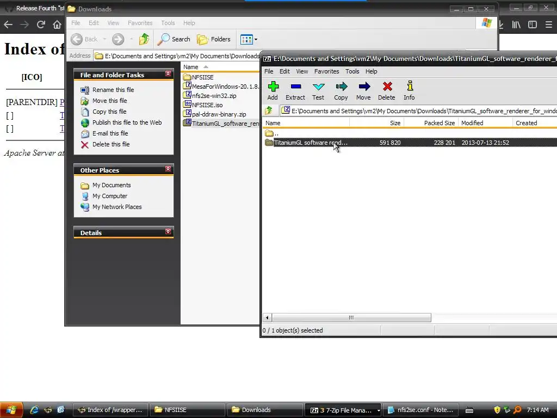Click the Extract icon in 7-Zip

[295, 91]
